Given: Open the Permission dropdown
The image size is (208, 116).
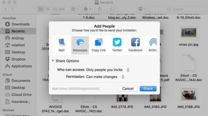Looking at the screenshot, I should point(105,77).
